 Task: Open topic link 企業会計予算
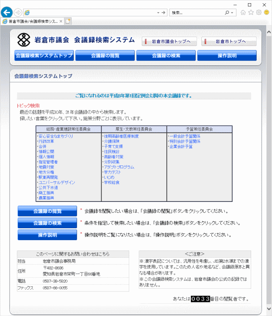(x=181, y=146)
